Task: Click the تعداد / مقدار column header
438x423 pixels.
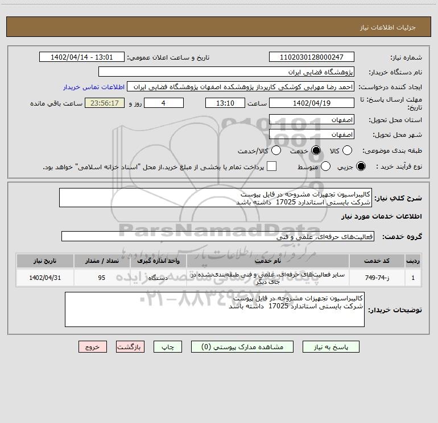Action: 102,261
